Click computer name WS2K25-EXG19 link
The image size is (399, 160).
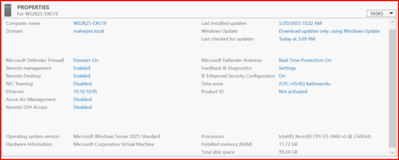click(x=90, y=23)
